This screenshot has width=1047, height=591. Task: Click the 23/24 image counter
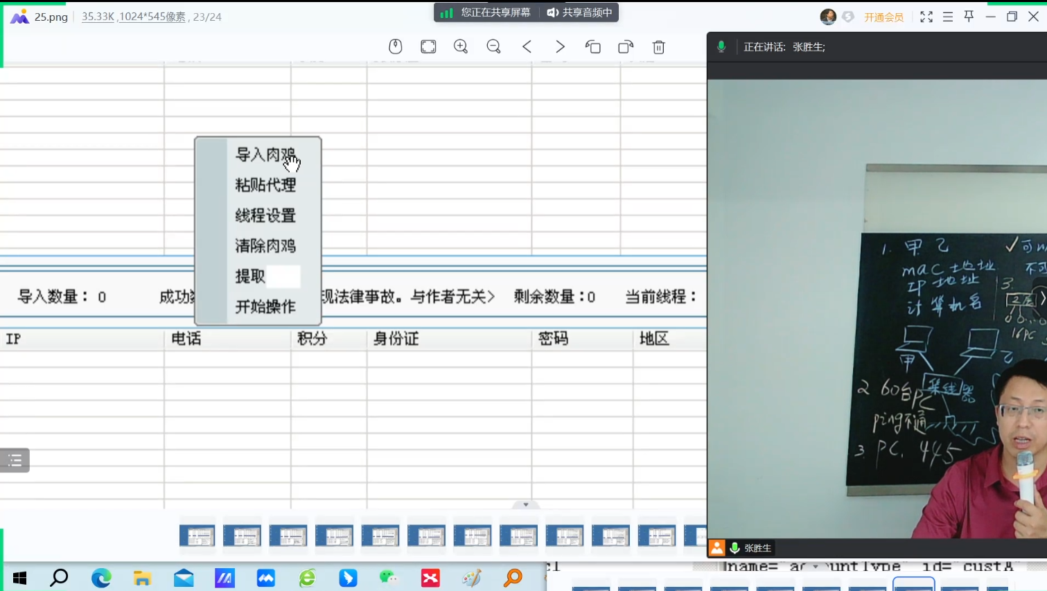pyautogui.click(x=207, y=17)
